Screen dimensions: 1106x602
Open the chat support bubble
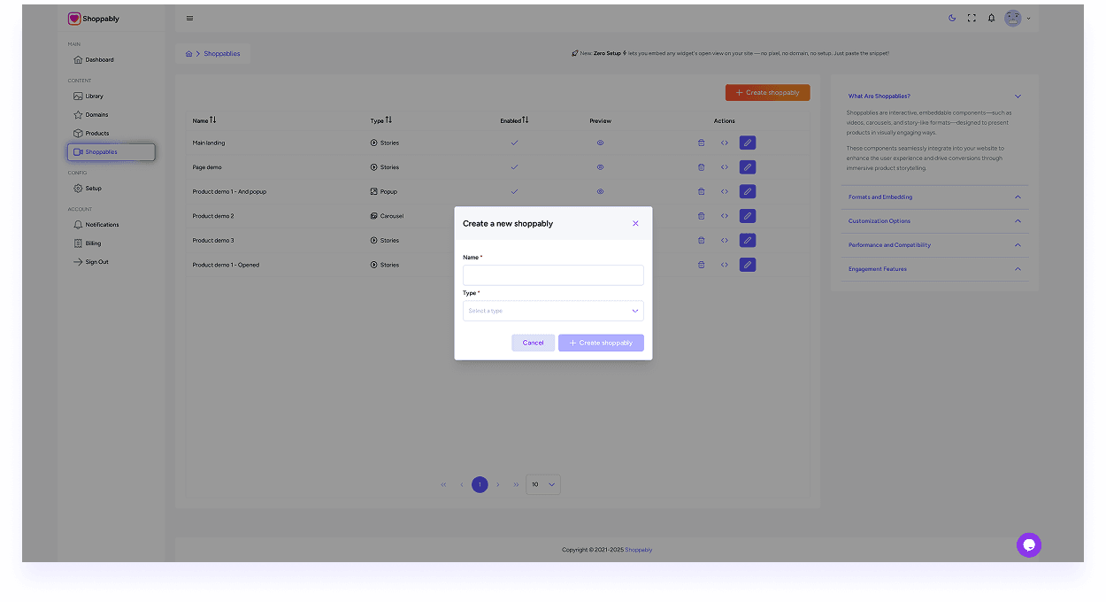pyautogui.click(x=1028, y=545)
